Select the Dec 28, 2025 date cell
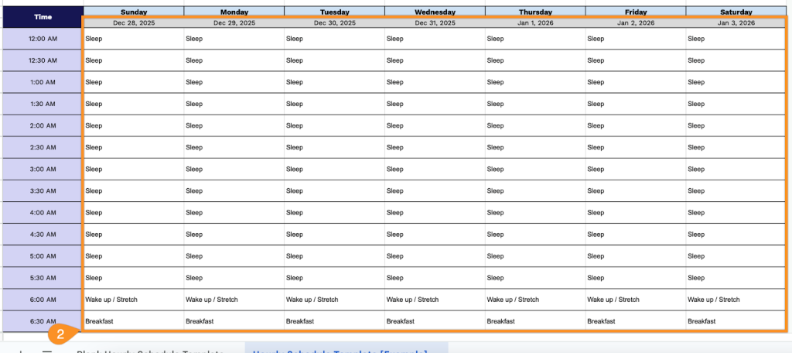Viewport: 792px width, 353px height. 133,22
